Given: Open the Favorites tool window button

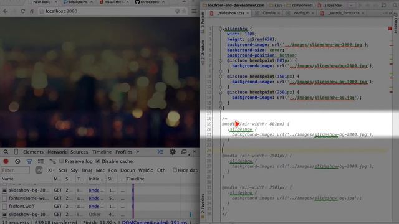Looking at the screenshot, I should pos(203,206).
